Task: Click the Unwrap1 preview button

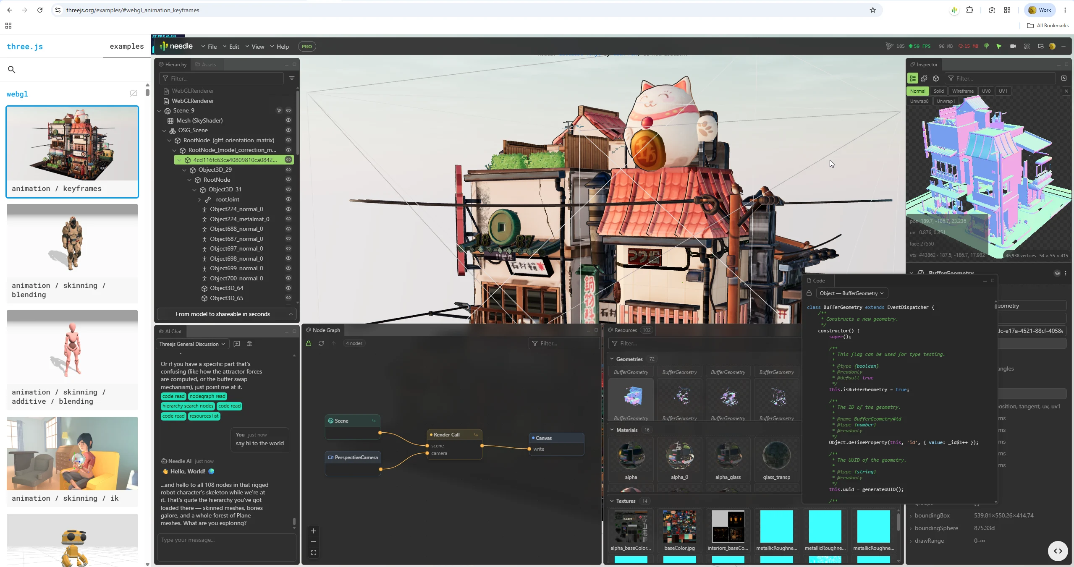Action: (x=946, y=101)
